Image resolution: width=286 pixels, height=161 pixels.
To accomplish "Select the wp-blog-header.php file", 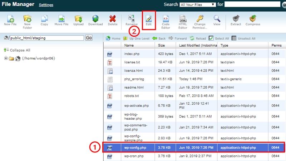I will (133, 116).
